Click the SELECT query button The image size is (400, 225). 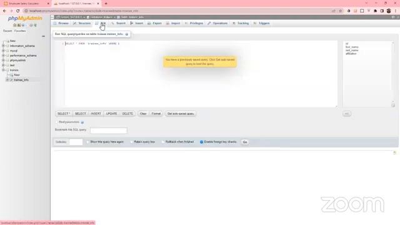[81, 114]
